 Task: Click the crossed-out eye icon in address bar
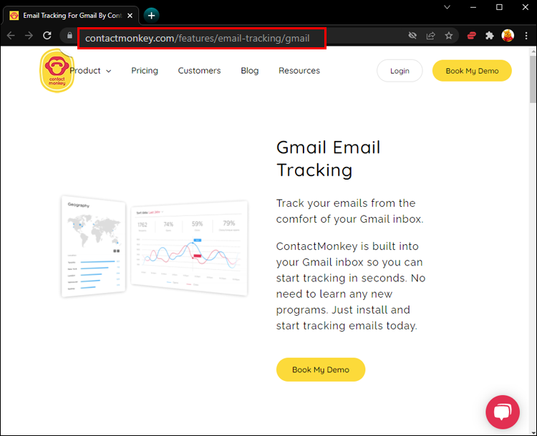412,36
